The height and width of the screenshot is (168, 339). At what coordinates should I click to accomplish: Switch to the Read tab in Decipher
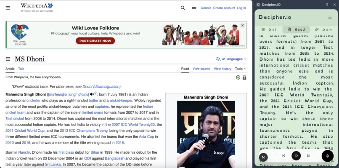[296, 29]
